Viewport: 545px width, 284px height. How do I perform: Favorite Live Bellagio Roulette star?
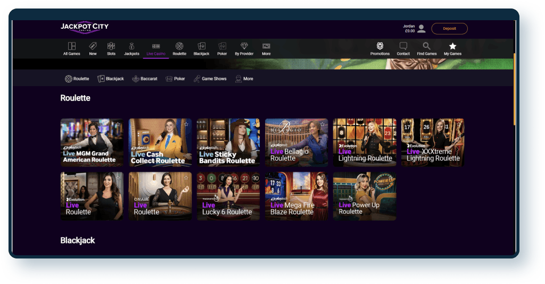pyautogui.click(x=323, y=124)
